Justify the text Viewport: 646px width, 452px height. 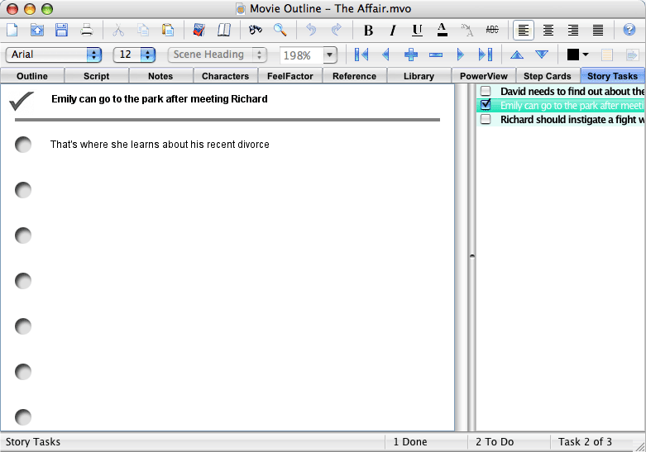click(x=597, y=30)
